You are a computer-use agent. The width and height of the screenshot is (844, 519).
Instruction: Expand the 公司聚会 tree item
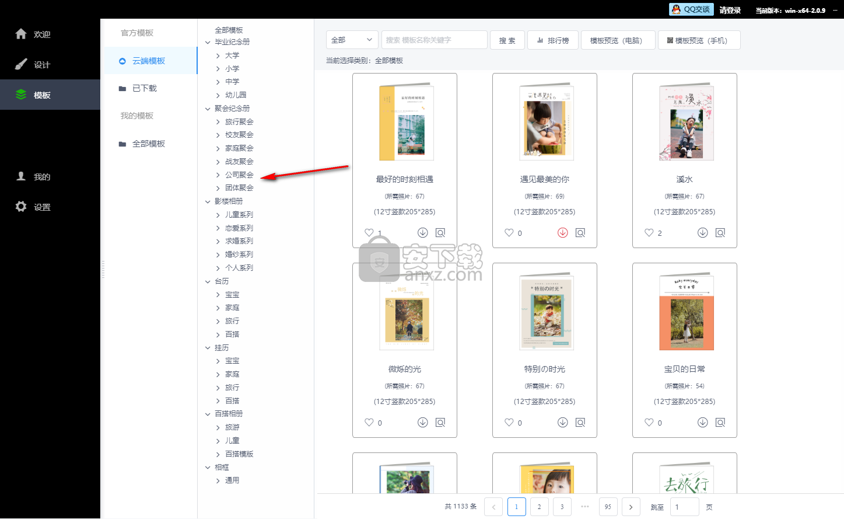click(x=218, y=175)
